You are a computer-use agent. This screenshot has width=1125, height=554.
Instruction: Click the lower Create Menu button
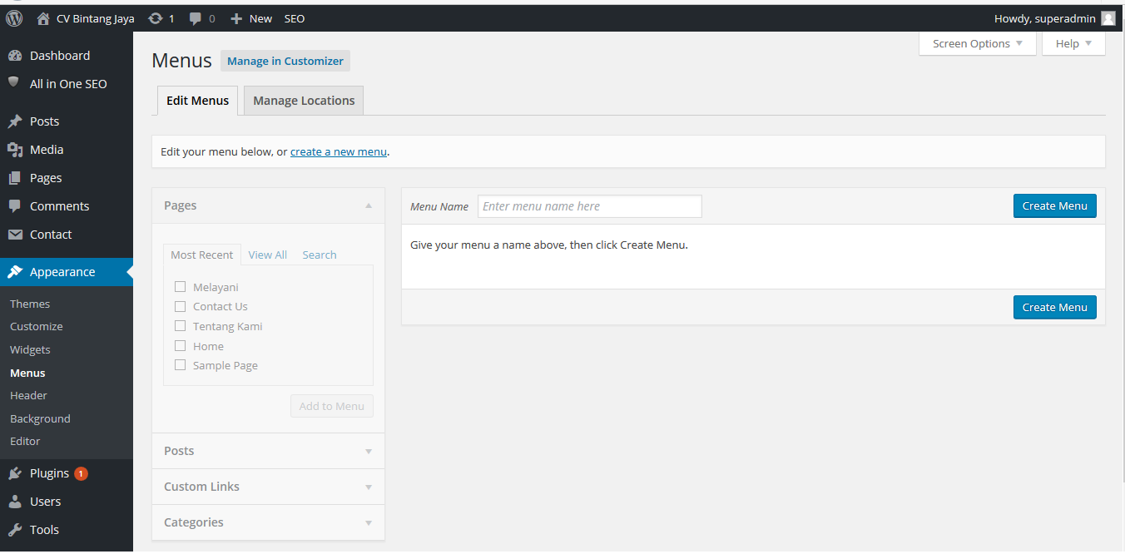click(1055, 307)
